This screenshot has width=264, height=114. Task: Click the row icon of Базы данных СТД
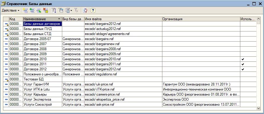7,34
